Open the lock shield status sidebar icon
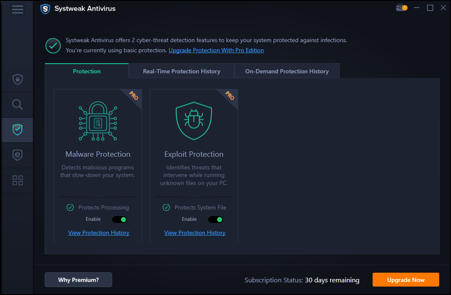Screen dimensions: 451x295 (x=18, y=79)
